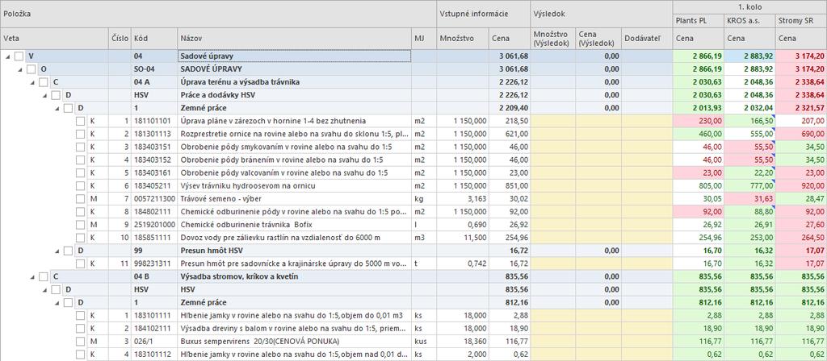Sort by the Číslo column header
This screenshot has height=361, width=827.
tap(120, 39)
